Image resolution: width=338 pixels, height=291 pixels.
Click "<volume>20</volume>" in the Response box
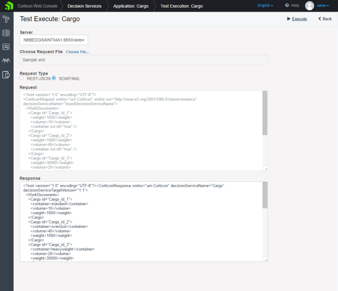(x=51, y=254)
